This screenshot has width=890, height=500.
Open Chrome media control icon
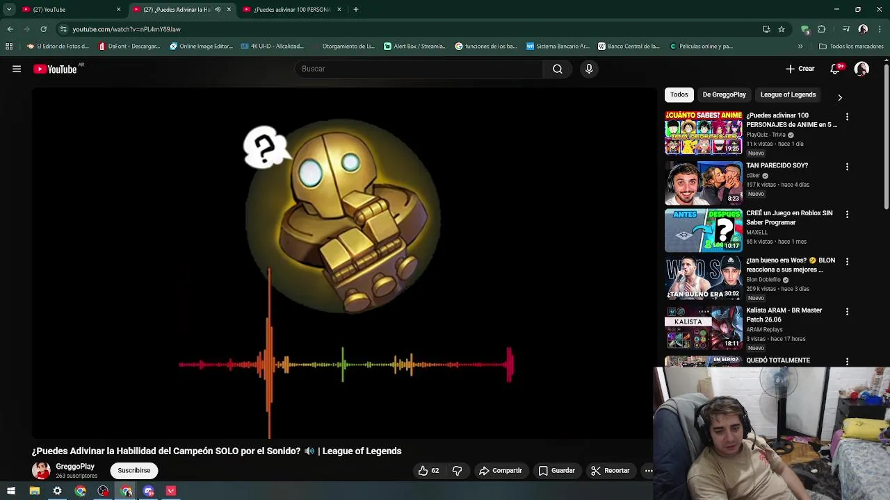[846, 29]
